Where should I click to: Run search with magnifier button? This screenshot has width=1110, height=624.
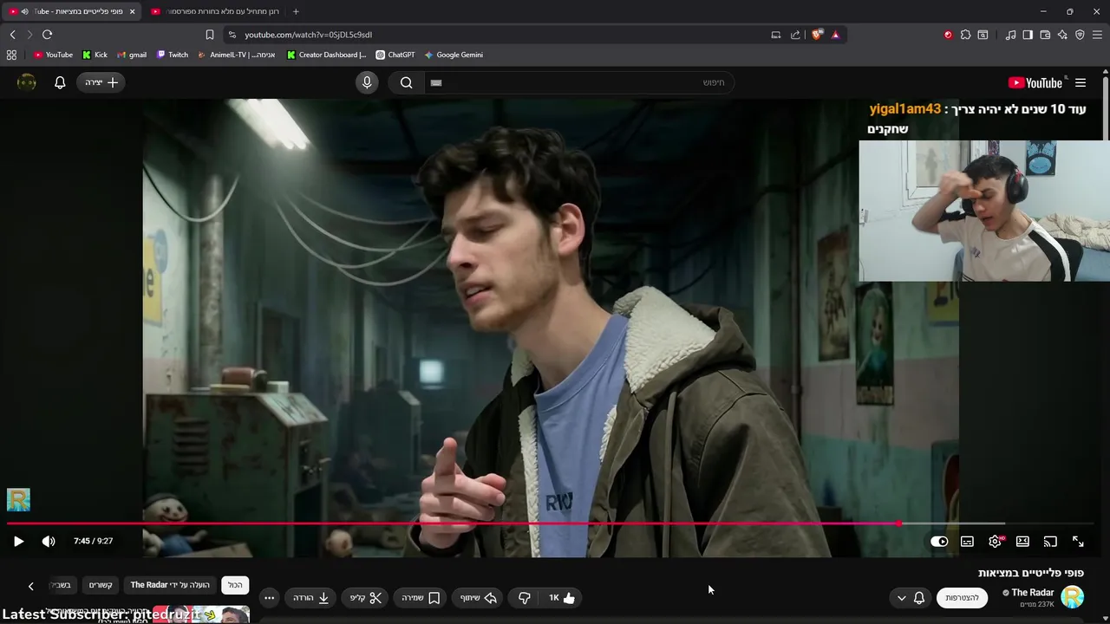coord(406,82)
